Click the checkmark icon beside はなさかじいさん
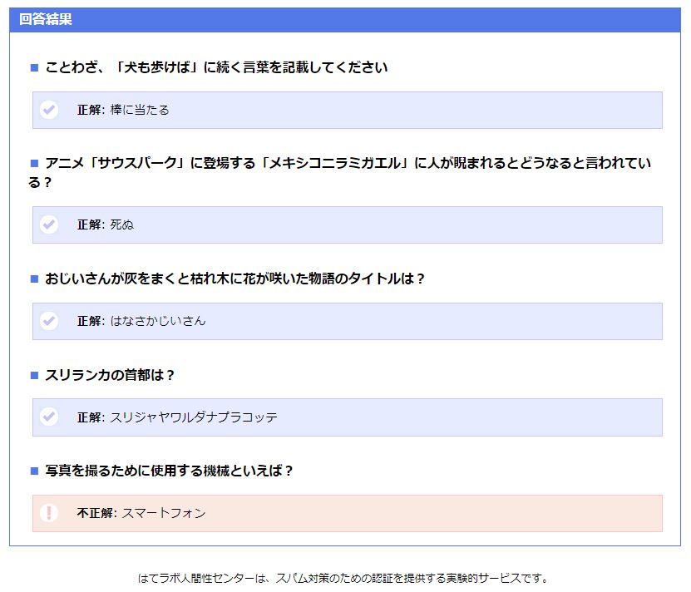Screen dimensions: 691x592 click(49, 321)
